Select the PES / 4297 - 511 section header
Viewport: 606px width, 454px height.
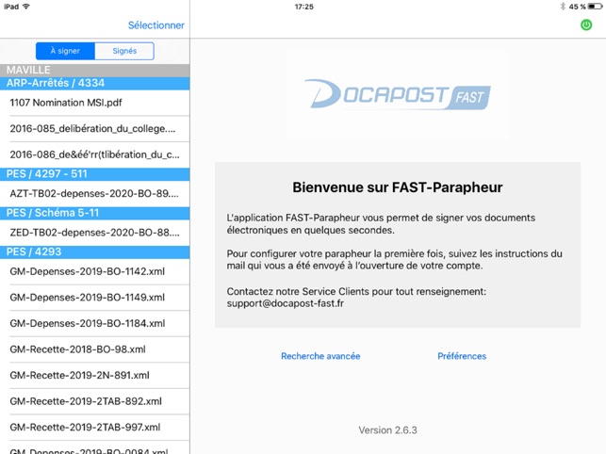94,173
